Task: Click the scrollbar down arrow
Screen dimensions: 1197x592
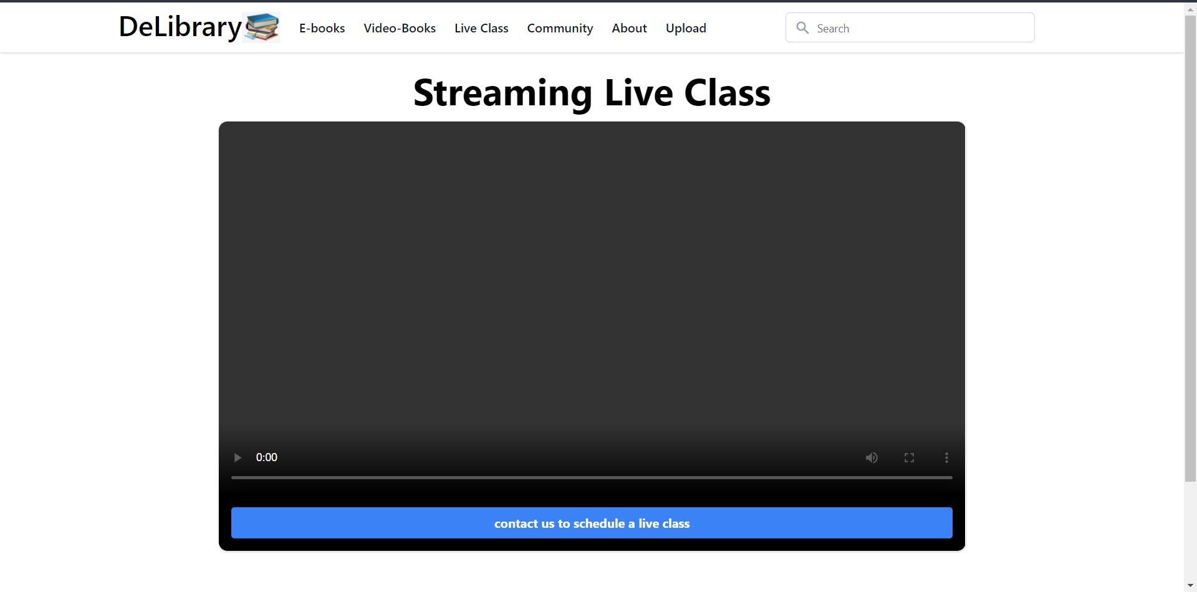Action: click(1190, 586)
